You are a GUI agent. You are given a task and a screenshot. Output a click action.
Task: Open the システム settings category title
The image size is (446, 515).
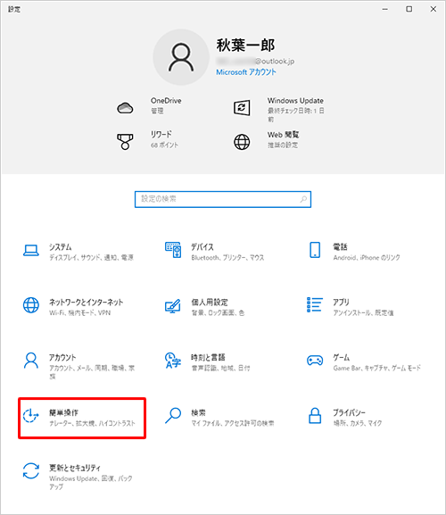click(61, 247)
